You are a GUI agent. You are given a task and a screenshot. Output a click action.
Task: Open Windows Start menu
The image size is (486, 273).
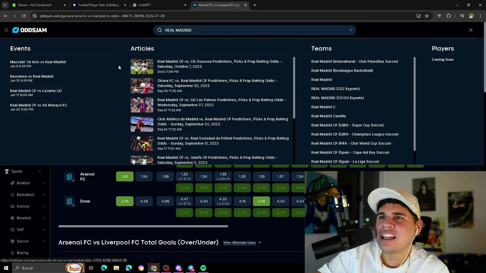pyautogui.click(x=6, y=268)
